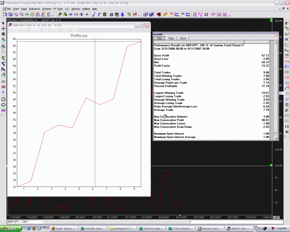
Task: Open the Indicators menu
Action: point(34,9)
